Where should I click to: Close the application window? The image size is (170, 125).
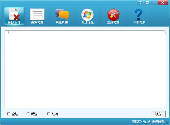point(163,3)
